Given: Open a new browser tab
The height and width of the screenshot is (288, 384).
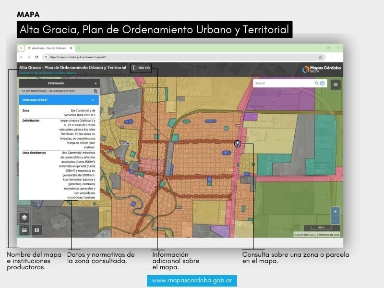Looking at the screenshot, I should [79, 48].
